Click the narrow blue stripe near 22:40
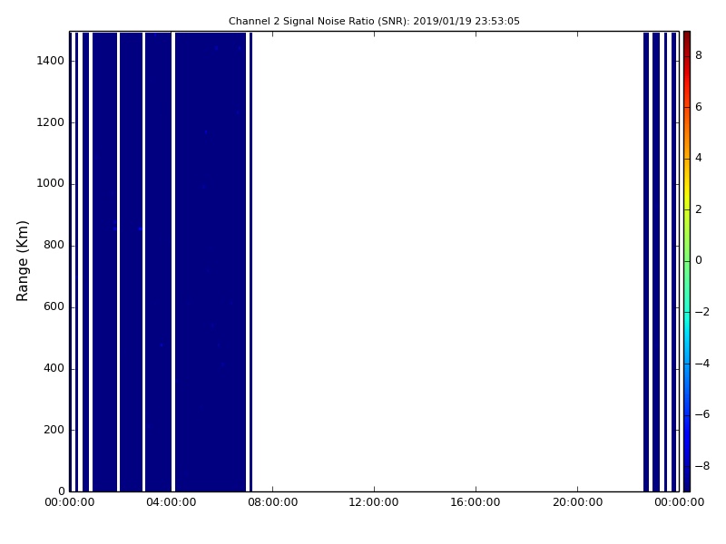726x544 pixels. pos(646,261)
